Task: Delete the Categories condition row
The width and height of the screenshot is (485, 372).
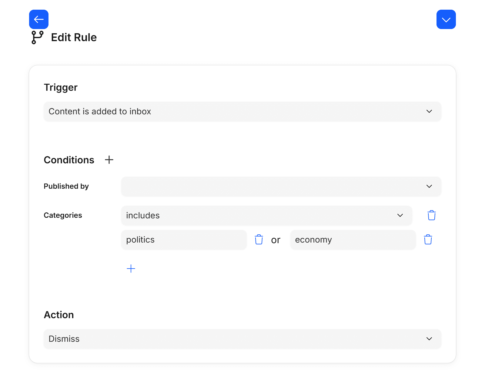Action: pyautogui.click(x=431, y=215)
